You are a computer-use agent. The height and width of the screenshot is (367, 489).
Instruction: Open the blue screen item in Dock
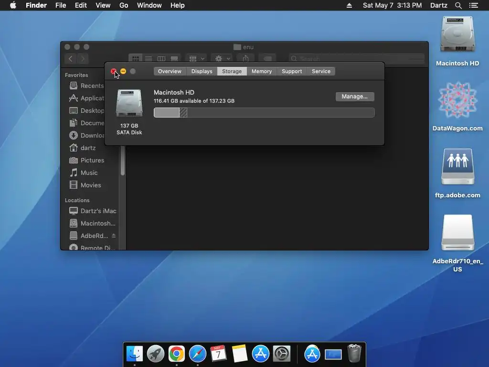click(x=333, y=354)
